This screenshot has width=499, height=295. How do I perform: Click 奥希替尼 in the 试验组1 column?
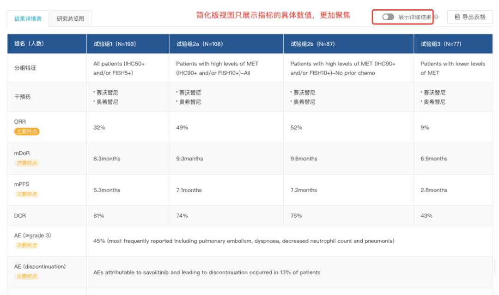pyautogui.click(x=107, y=101)
